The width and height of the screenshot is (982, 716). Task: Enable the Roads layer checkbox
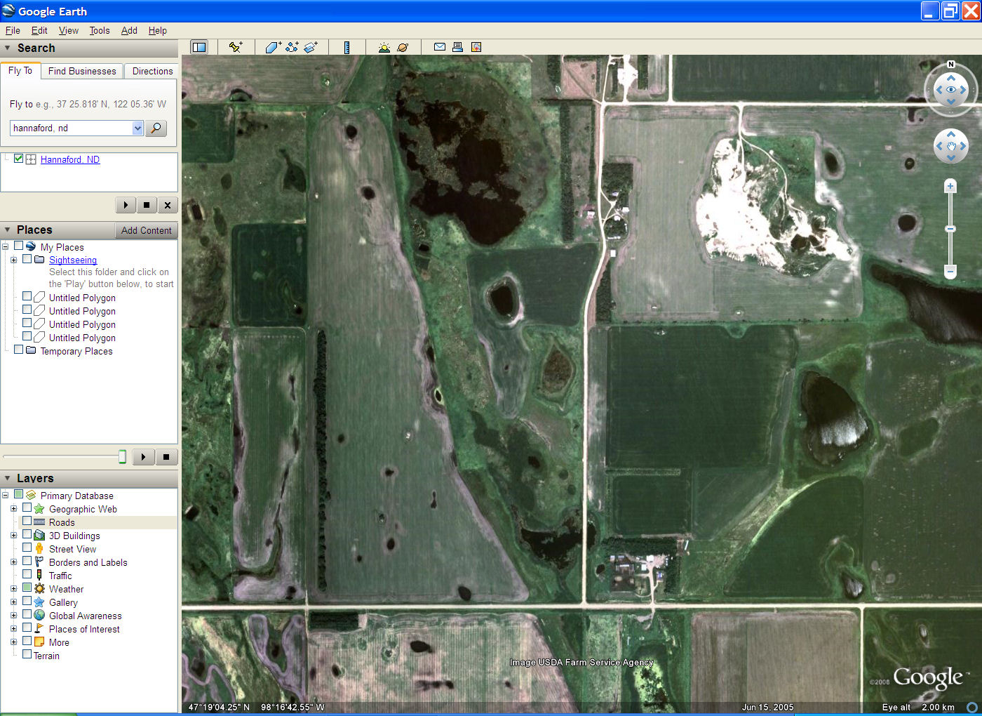27,521
